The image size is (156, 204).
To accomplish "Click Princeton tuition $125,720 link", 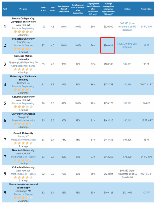I will click(127, 45).
